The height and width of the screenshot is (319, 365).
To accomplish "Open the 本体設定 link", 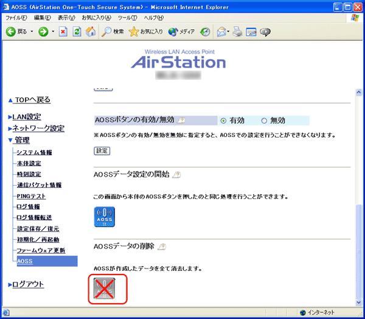I will (x=29, y=163).
